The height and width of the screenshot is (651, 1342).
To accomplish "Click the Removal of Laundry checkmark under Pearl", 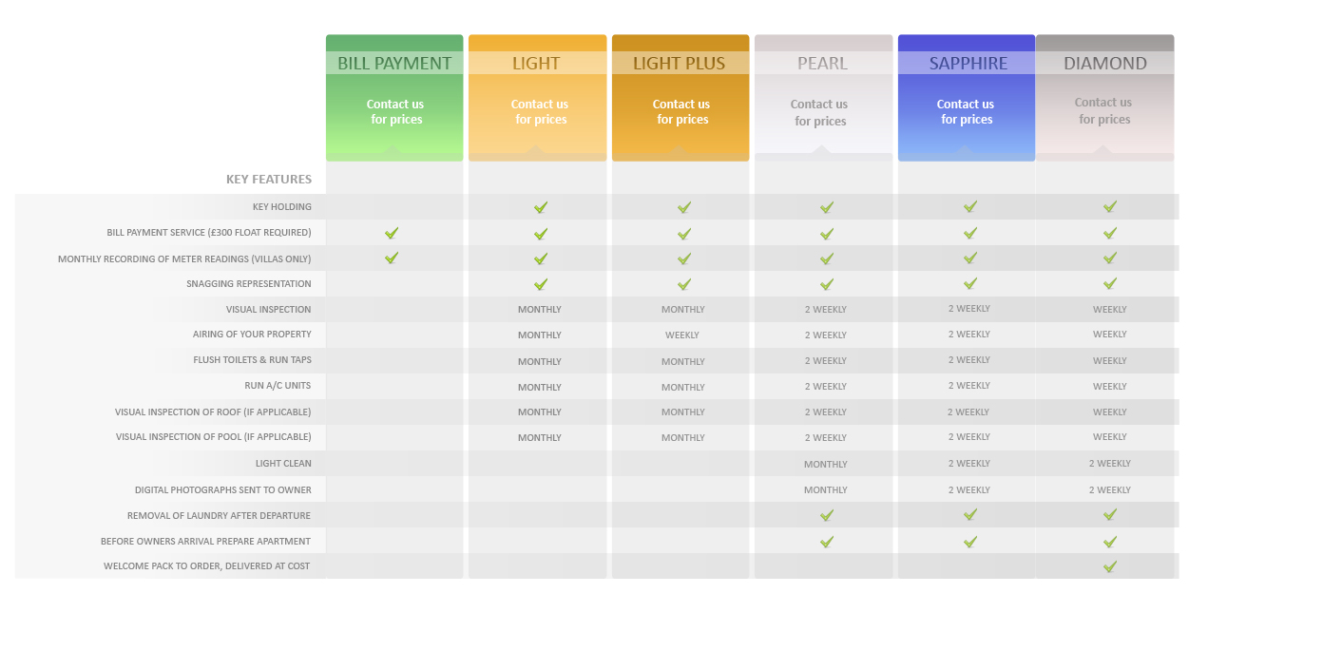I will point(827,515).
